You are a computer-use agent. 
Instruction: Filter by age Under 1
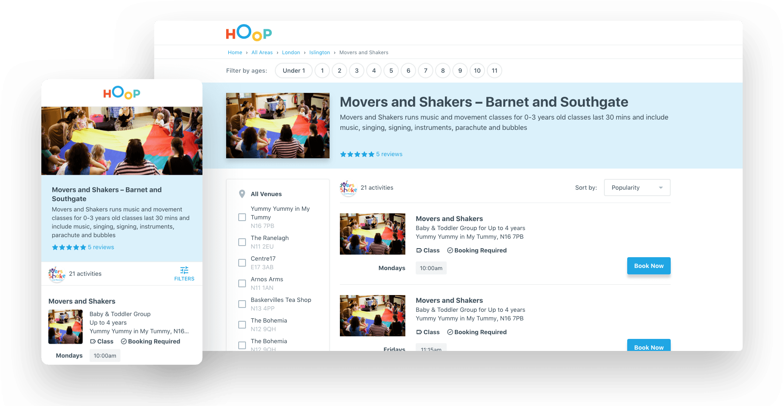point(294,71)
